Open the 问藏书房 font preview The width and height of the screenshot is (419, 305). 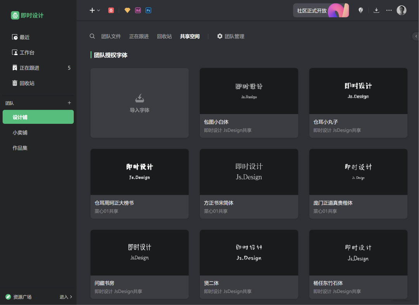(140, 253)
